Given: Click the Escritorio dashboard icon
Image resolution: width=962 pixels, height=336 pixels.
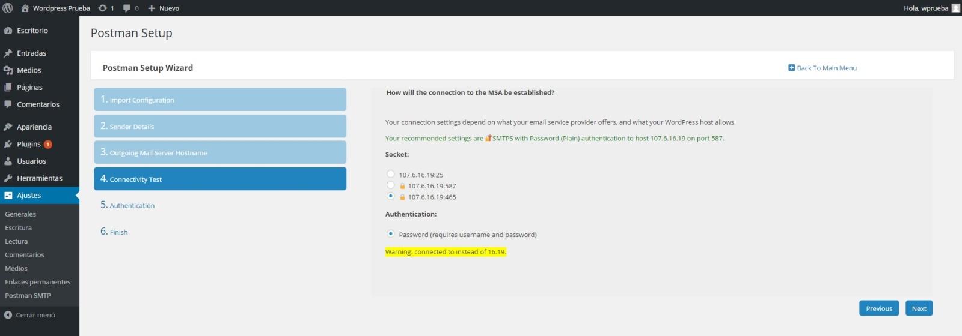Looking at the screenshot, I should pos(8,31).
